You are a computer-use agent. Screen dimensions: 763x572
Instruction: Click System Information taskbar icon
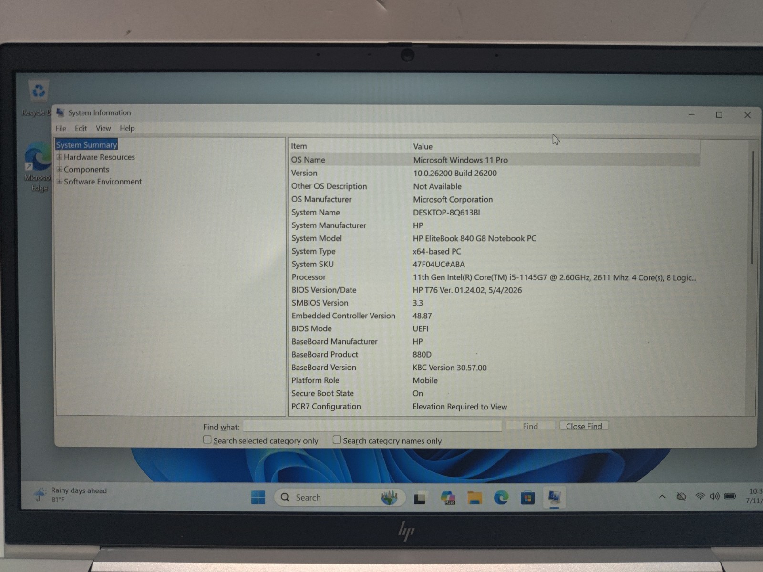554,498
